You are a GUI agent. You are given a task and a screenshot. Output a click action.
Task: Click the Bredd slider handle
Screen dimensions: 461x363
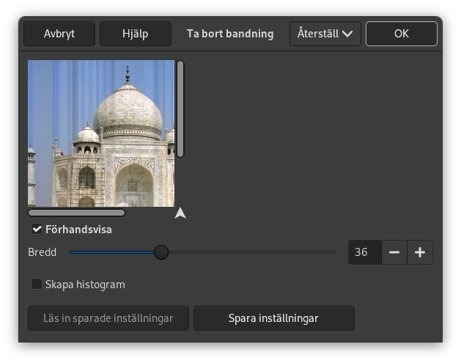pos(161,252)
